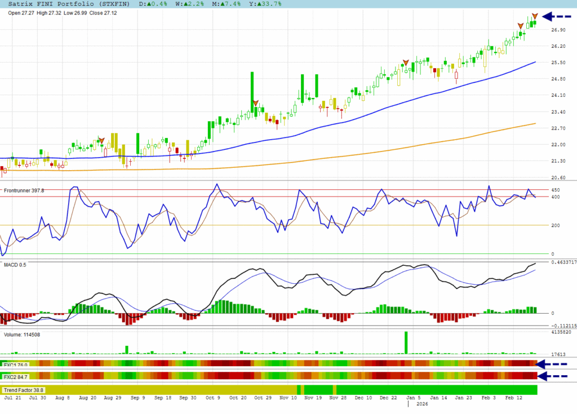
Task: Click the Satrix FINI Portfolio (STXFIN) title
Action: tap(68, 4)
